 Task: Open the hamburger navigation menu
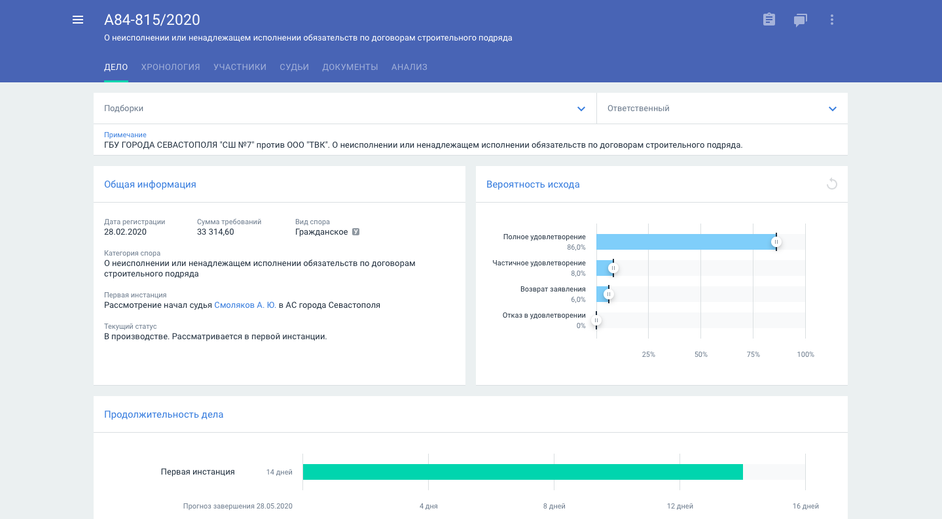point(78,20)
